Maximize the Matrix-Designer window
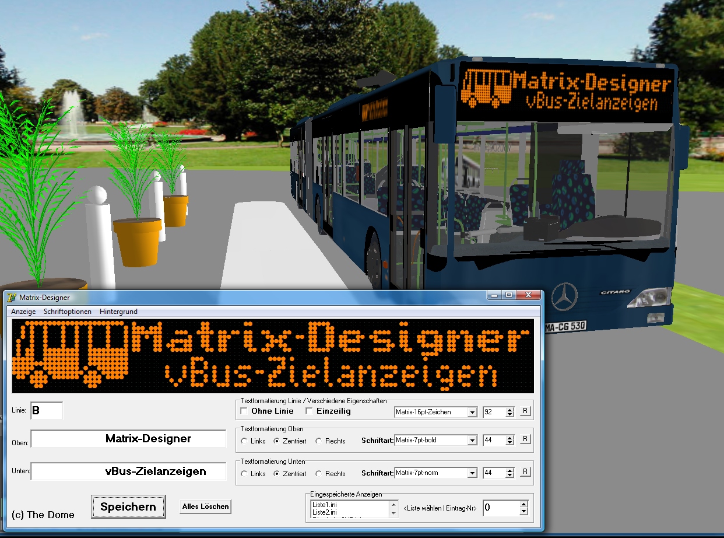Image resolution: width=724 pixels, height=538 pixels. (x=509, y=295)
